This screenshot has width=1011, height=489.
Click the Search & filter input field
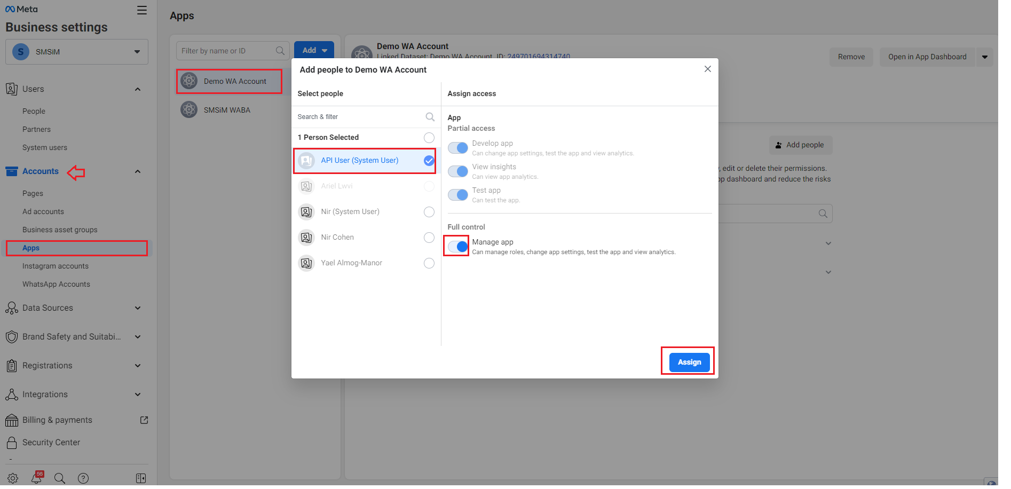pos(366,116)
